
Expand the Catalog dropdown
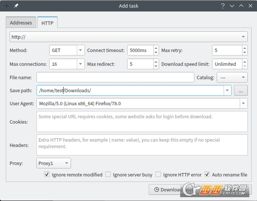pyautogui.click(x=232, y=77)
